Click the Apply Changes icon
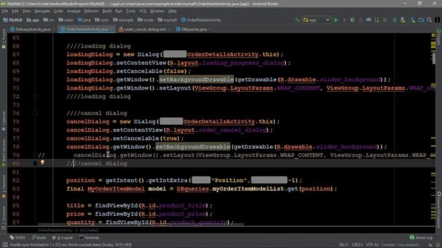This screenshot has width=442, height=248. click(x=344, y=20)
